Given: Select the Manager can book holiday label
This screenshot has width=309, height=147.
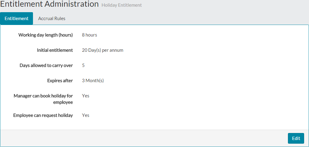Looking at the screenshot, I should (43, 99).
